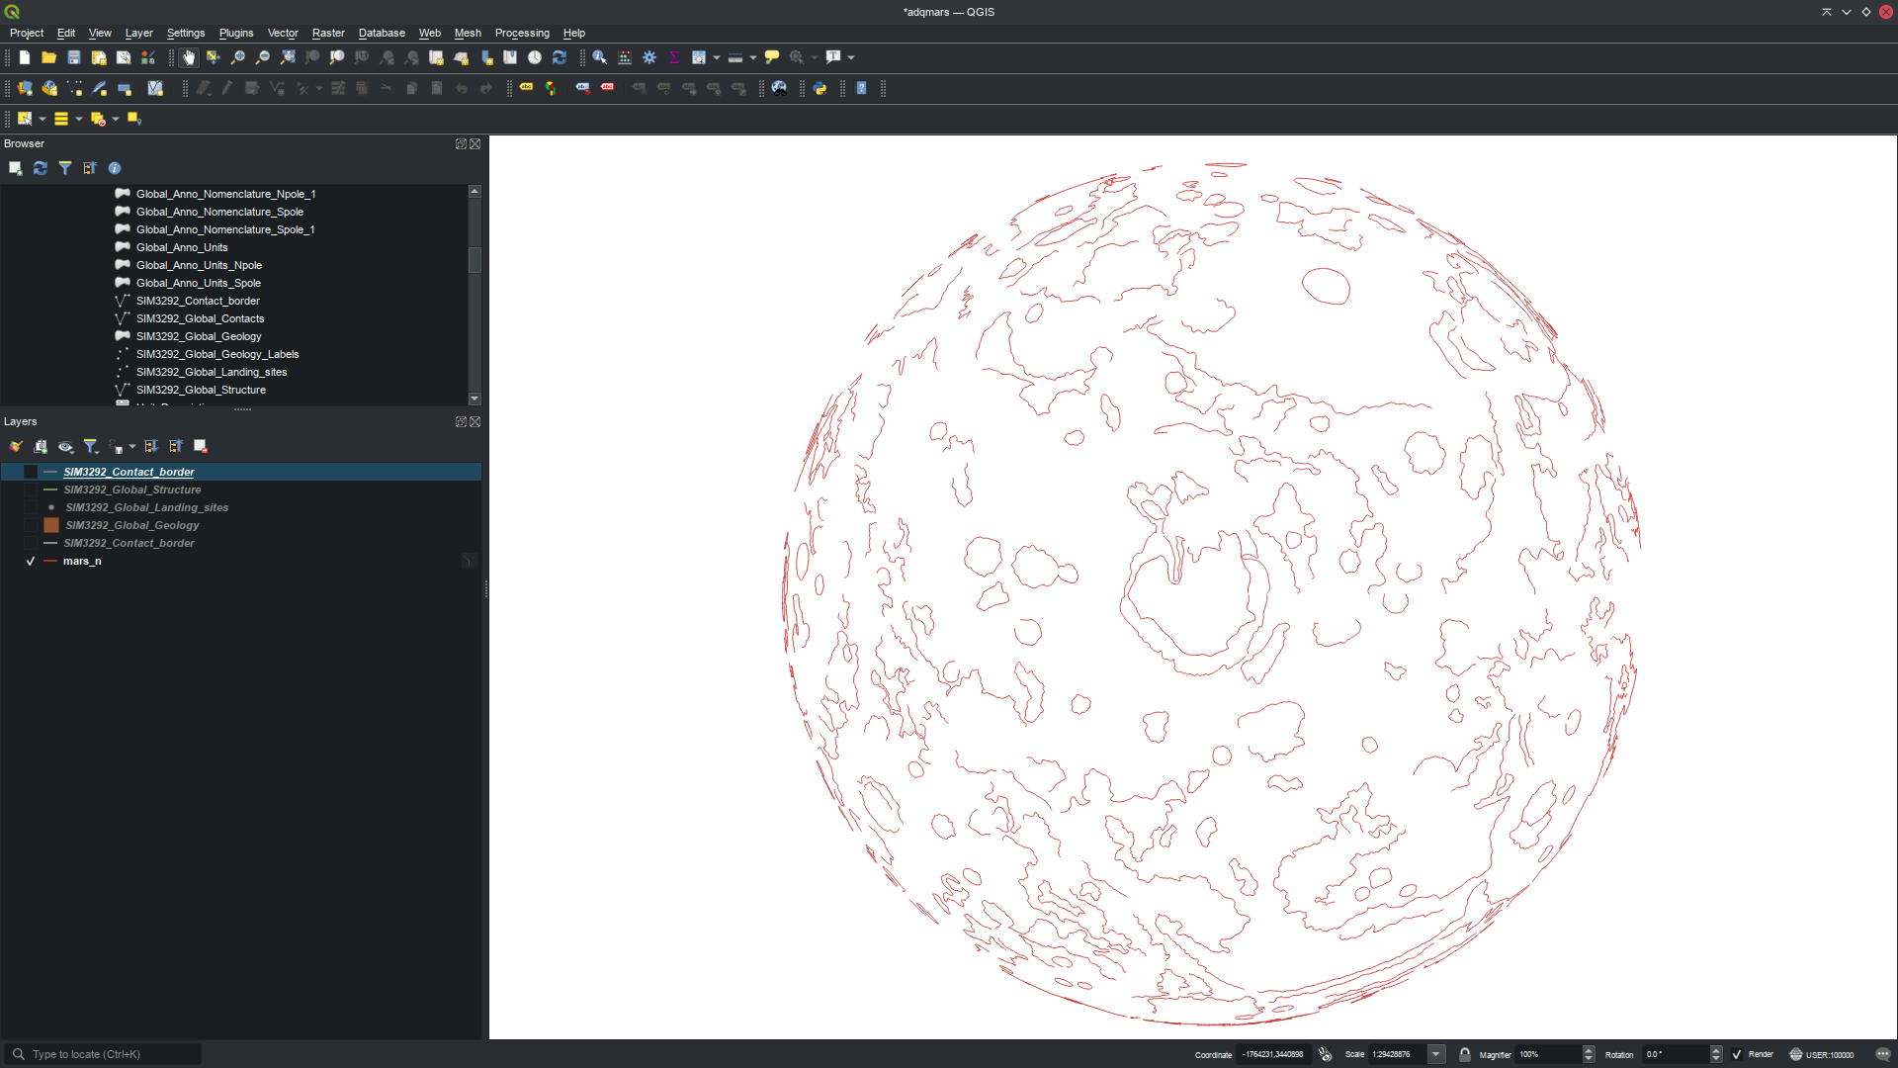1898x1068 pixels.
Task: Select the Pan Map tool
Action: (189, 57)
